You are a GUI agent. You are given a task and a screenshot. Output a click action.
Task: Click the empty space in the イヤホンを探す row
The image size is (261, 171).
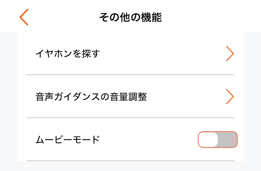(161, 54)
